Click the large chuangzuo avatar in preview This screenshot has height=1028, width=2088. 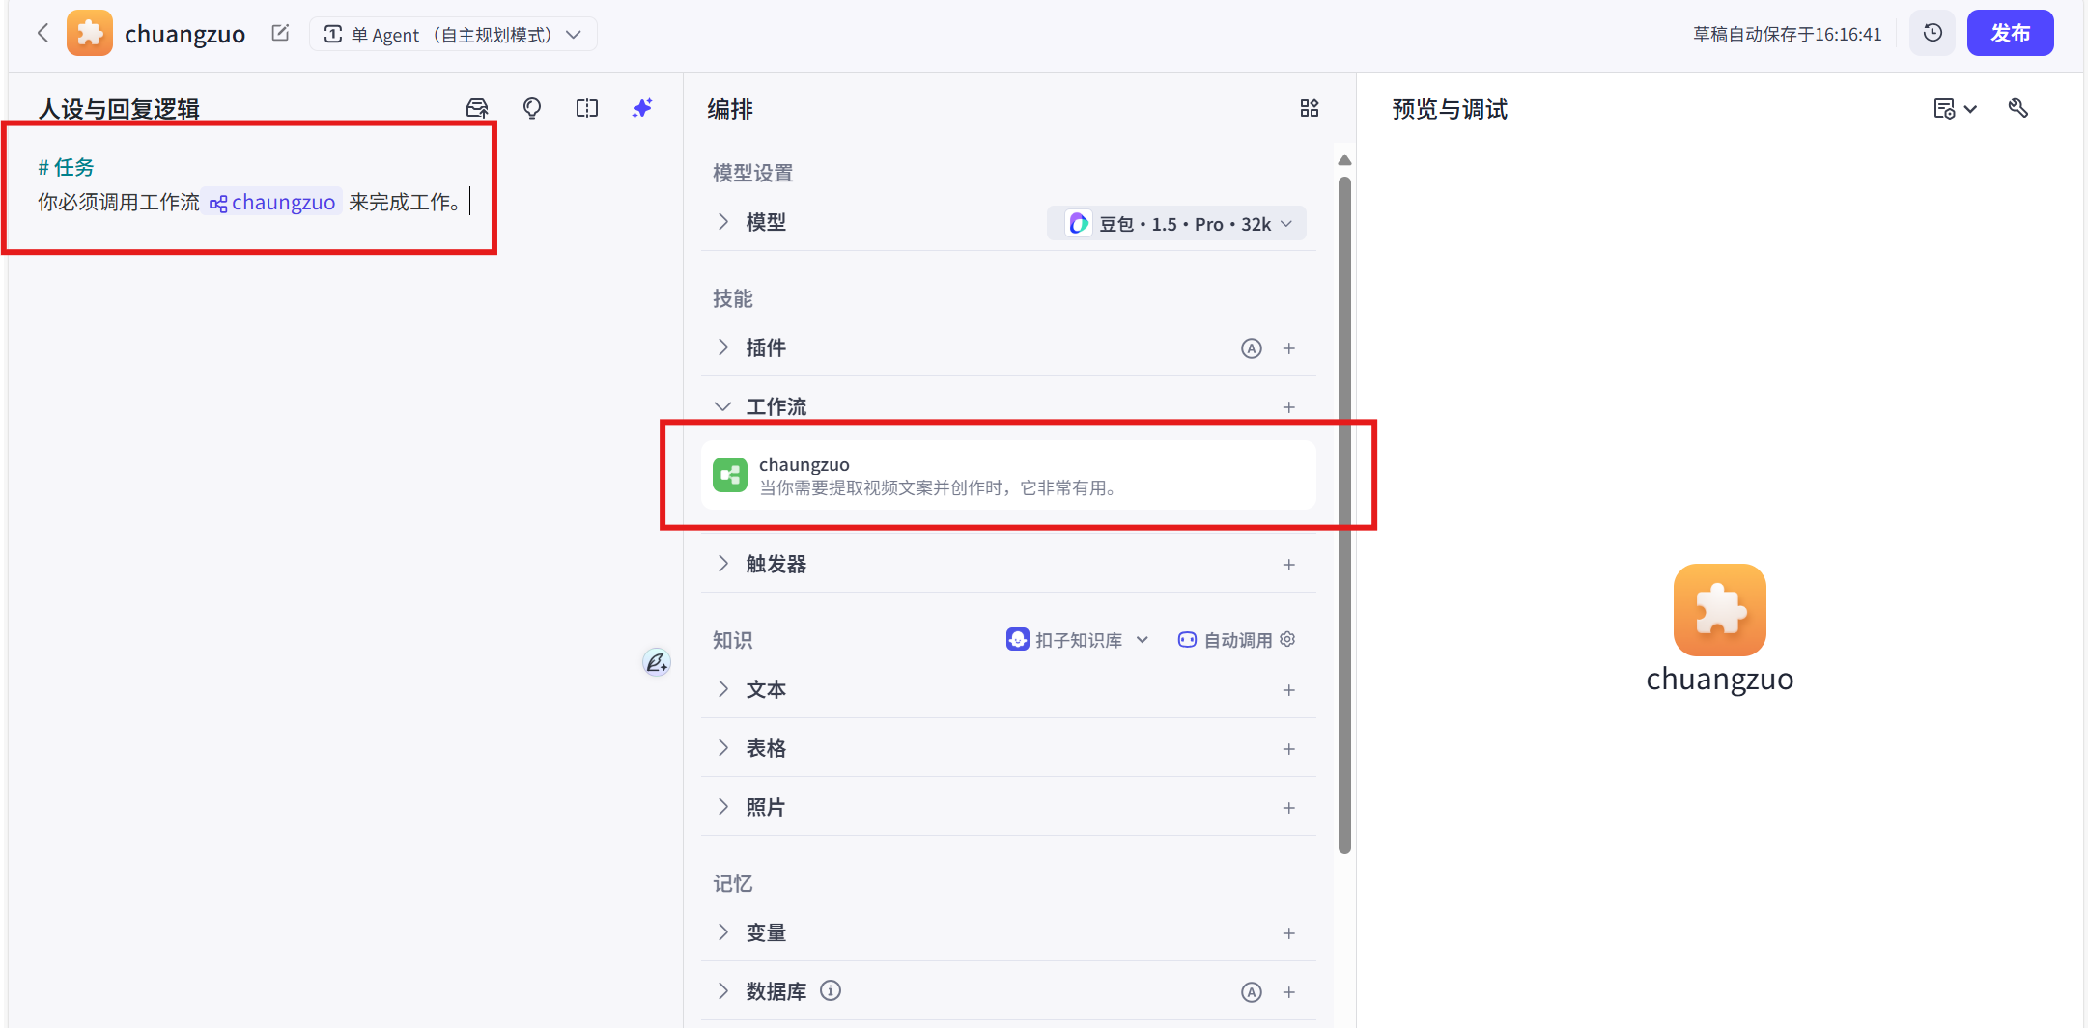coord(1719,610)
